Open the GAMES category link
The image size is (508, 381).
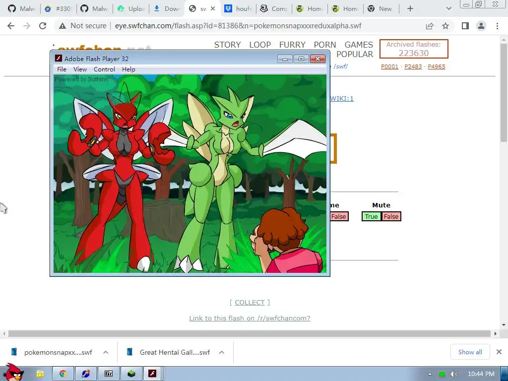(x=359, y=45)
